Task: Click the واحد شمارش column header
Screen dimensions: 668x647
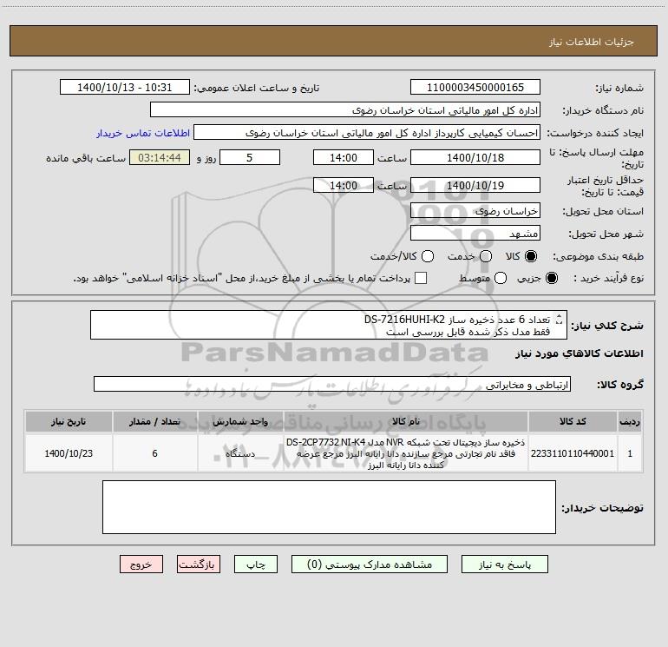Action: (240, 421)
